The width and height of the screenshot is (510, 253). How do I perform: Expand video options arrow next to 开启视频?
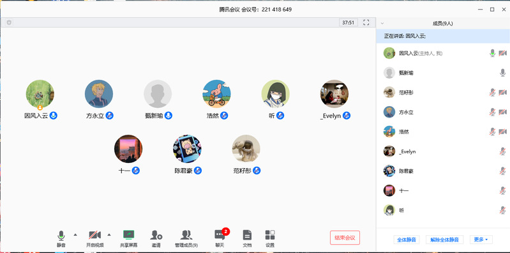(x=109, y=234)
